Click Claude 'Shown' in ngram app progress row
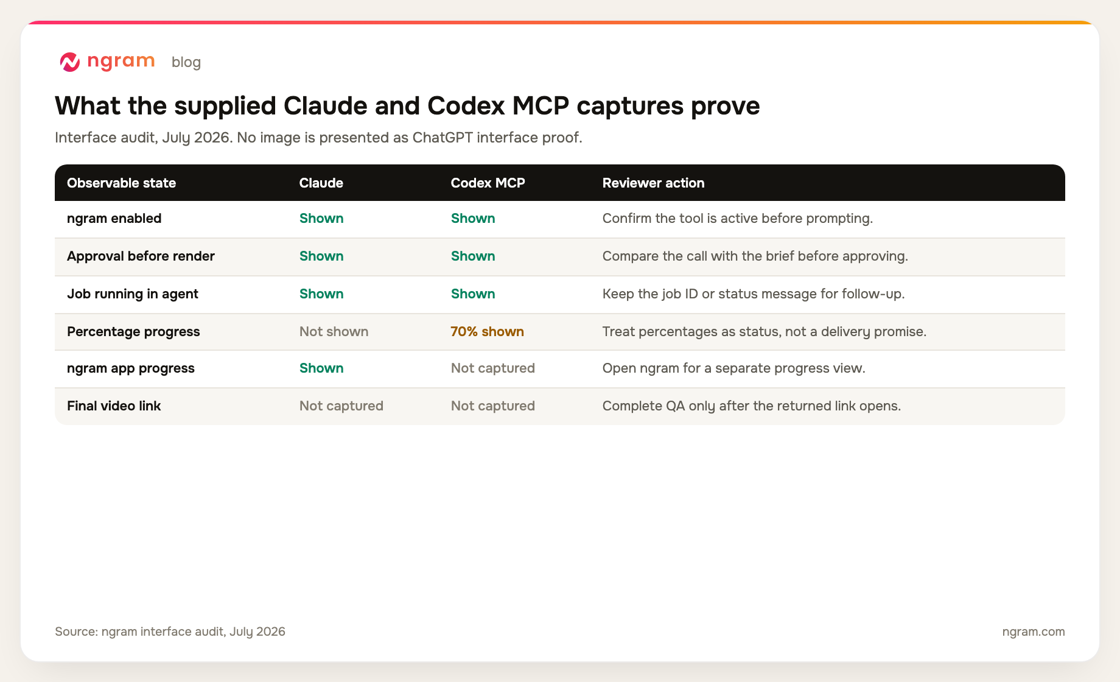 321,368
